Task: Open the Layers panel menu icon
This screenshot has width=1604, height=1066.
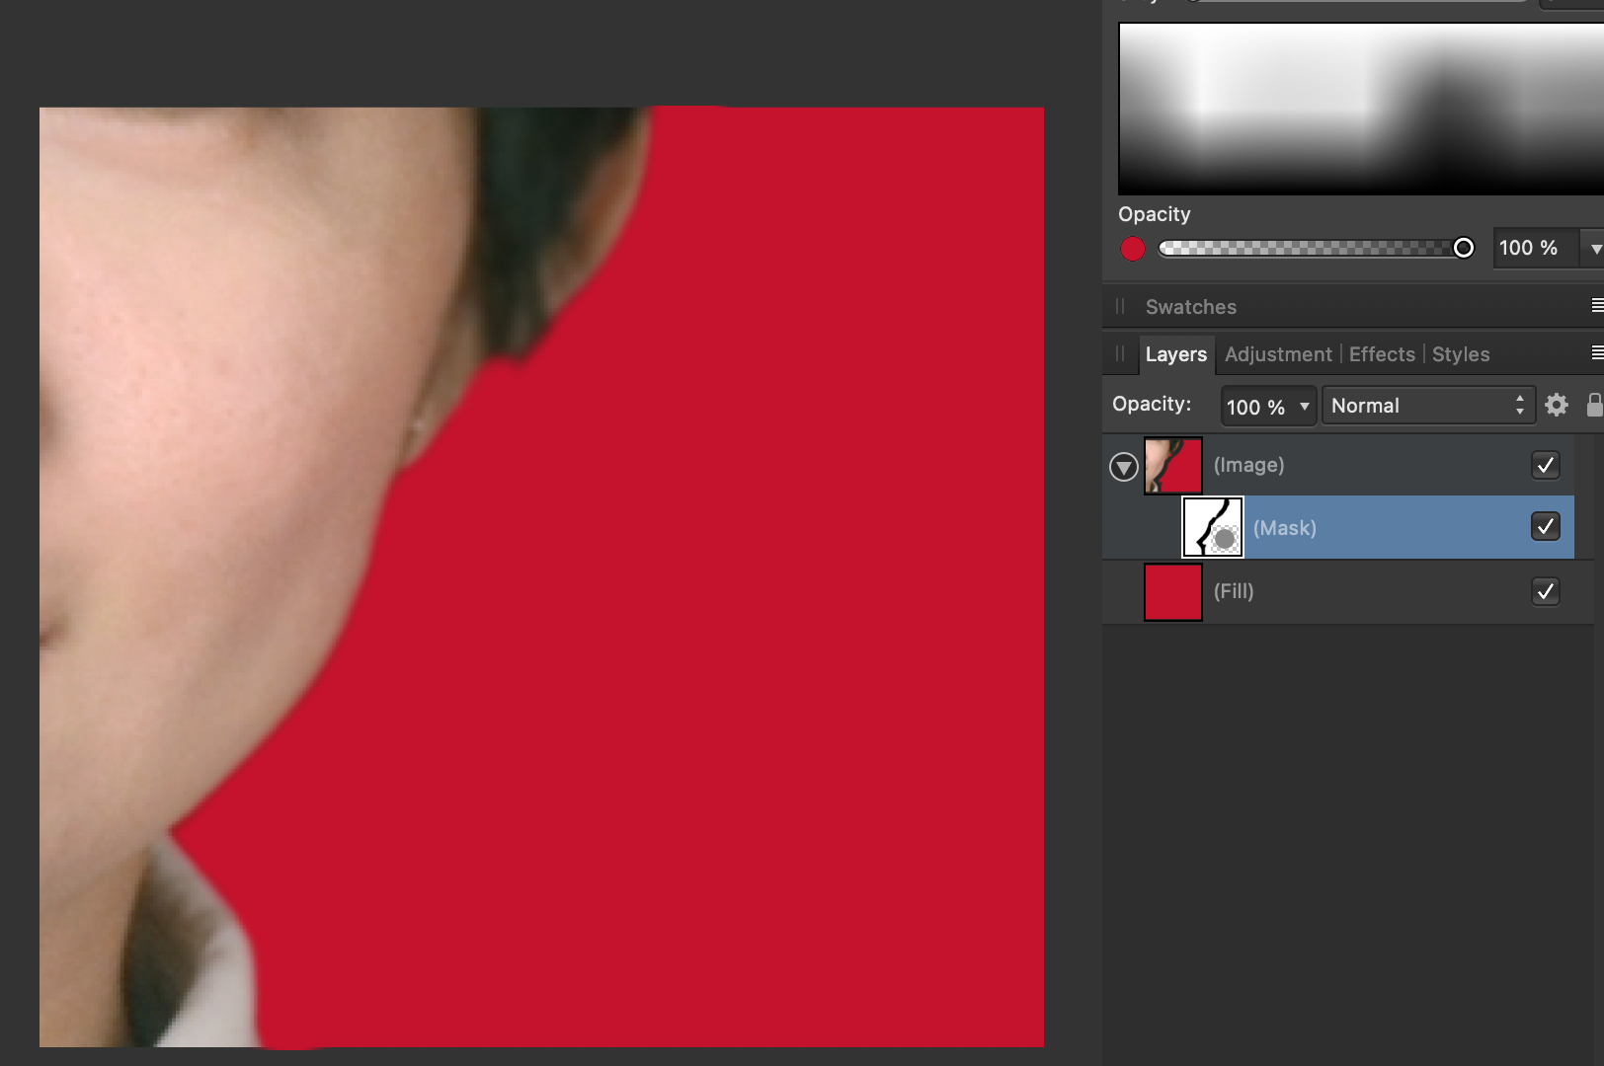Action: click(1597, 353)
